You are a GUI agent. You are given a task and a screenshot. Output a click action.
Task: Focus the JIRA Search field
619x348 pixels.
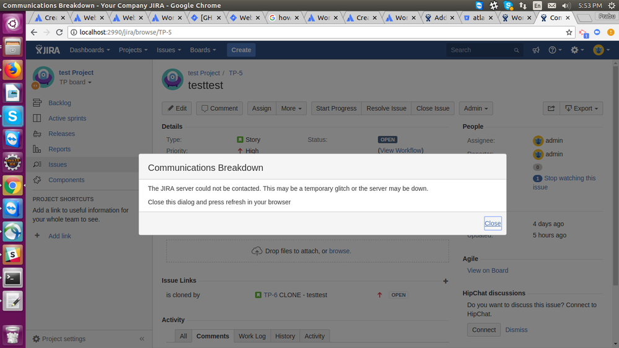point(485,50)
